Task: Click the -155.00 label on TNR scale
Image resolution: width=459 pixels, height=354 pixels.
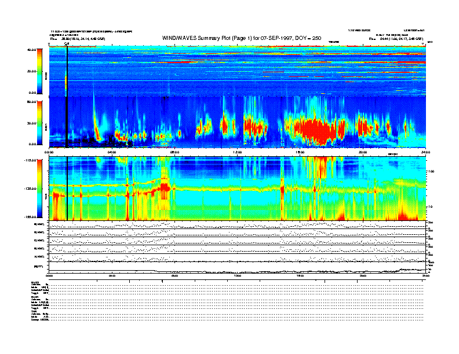Action: pyautogui.click(x=31, y=217)
